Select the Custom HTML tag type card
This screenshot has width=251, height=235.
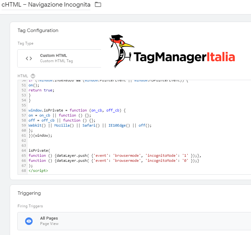click(x=59, y=58)
